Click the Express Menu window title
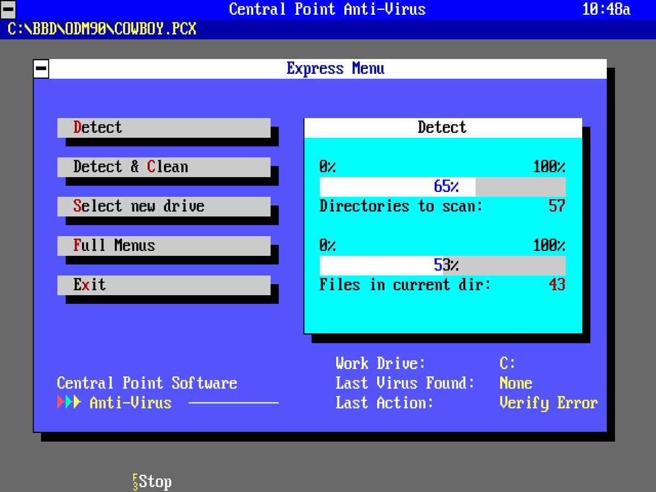 [336, 68]
